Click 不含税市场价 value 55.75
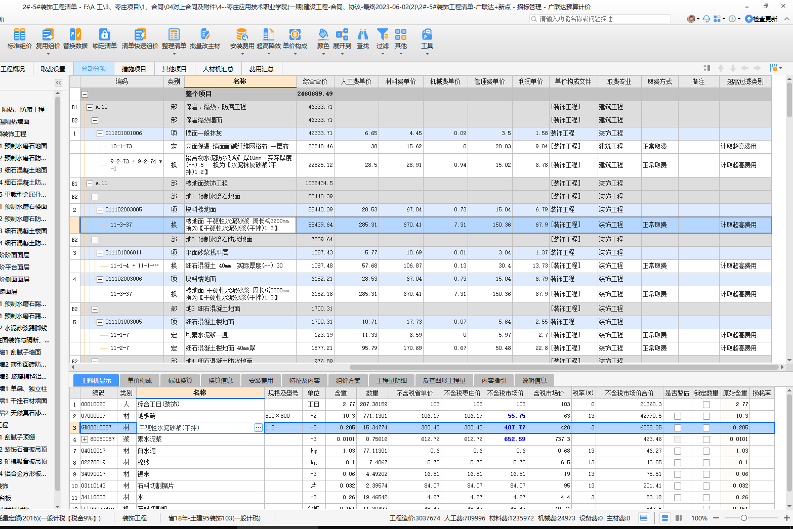The height and width of the screenshot is (529, 793). (516, 416)
